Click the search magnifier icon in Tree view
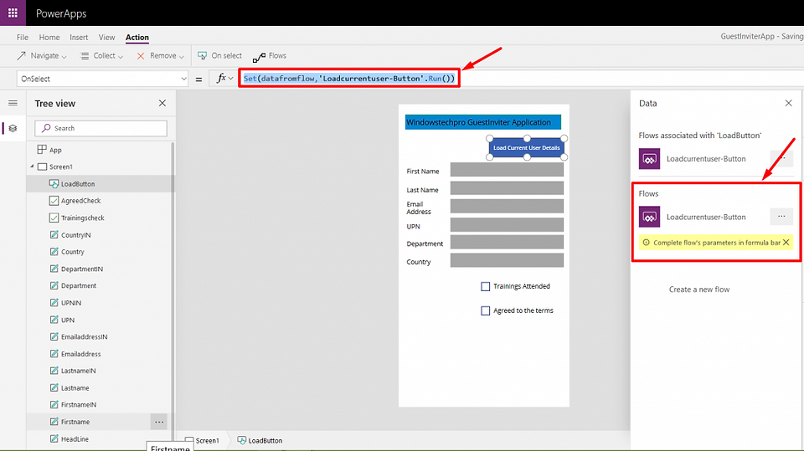Image resolution: width=804 pixels, height=451 pixels. click(46, 128)
